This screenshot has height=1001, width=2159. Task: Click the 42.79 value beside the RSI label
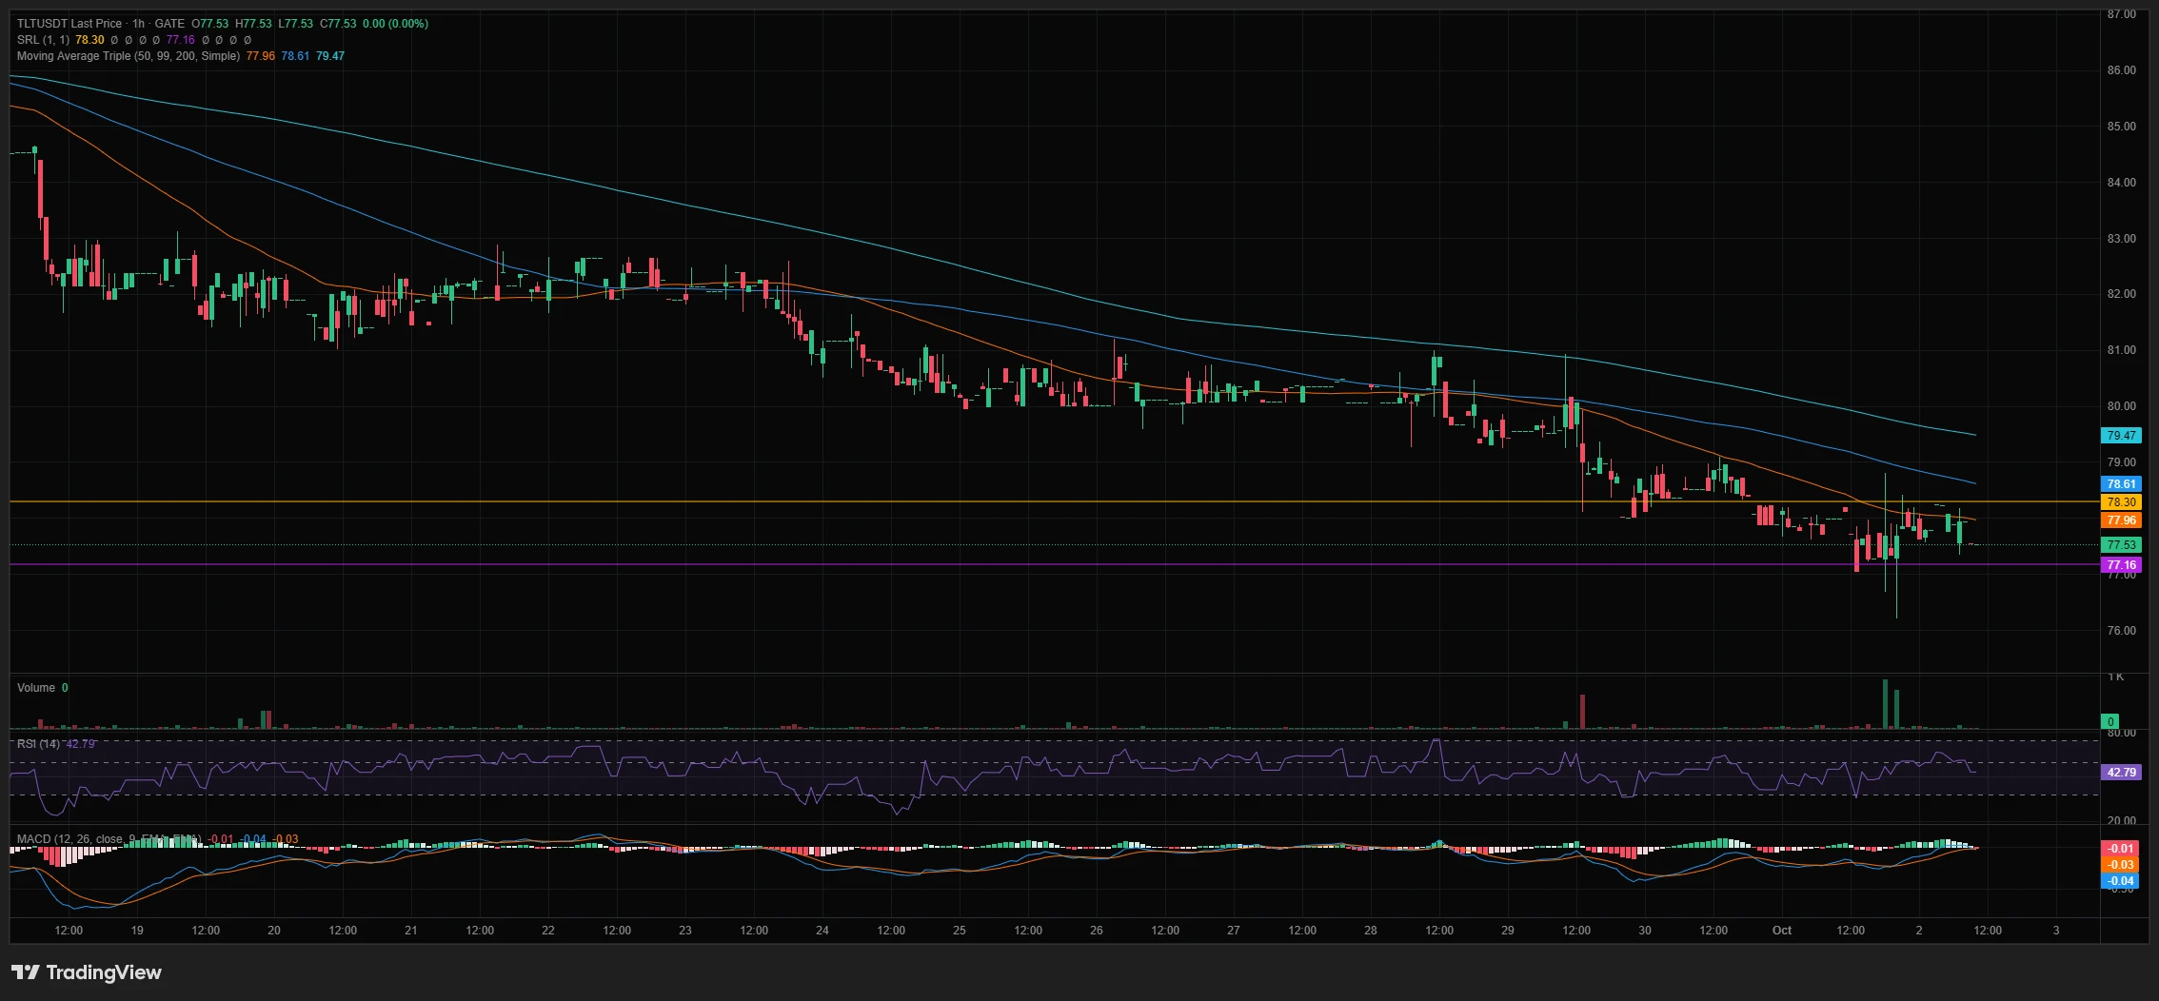click(x=80, y=744)
